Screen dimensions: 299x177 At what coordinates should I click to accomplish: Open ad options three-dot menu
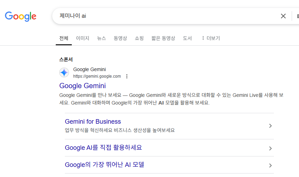pos(127,76)
